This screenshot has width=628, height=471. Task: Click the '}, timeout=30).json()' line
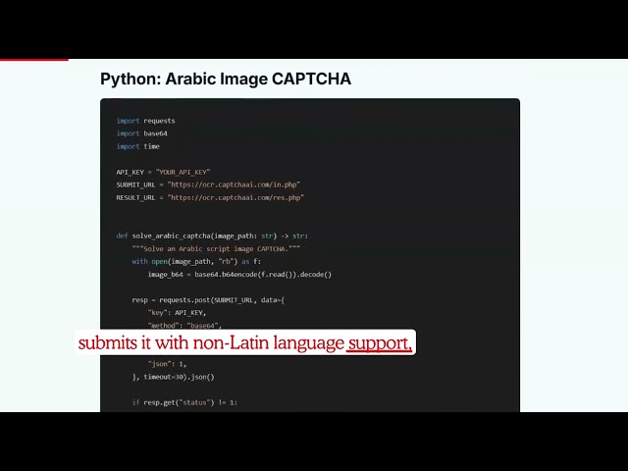point(173,377)
